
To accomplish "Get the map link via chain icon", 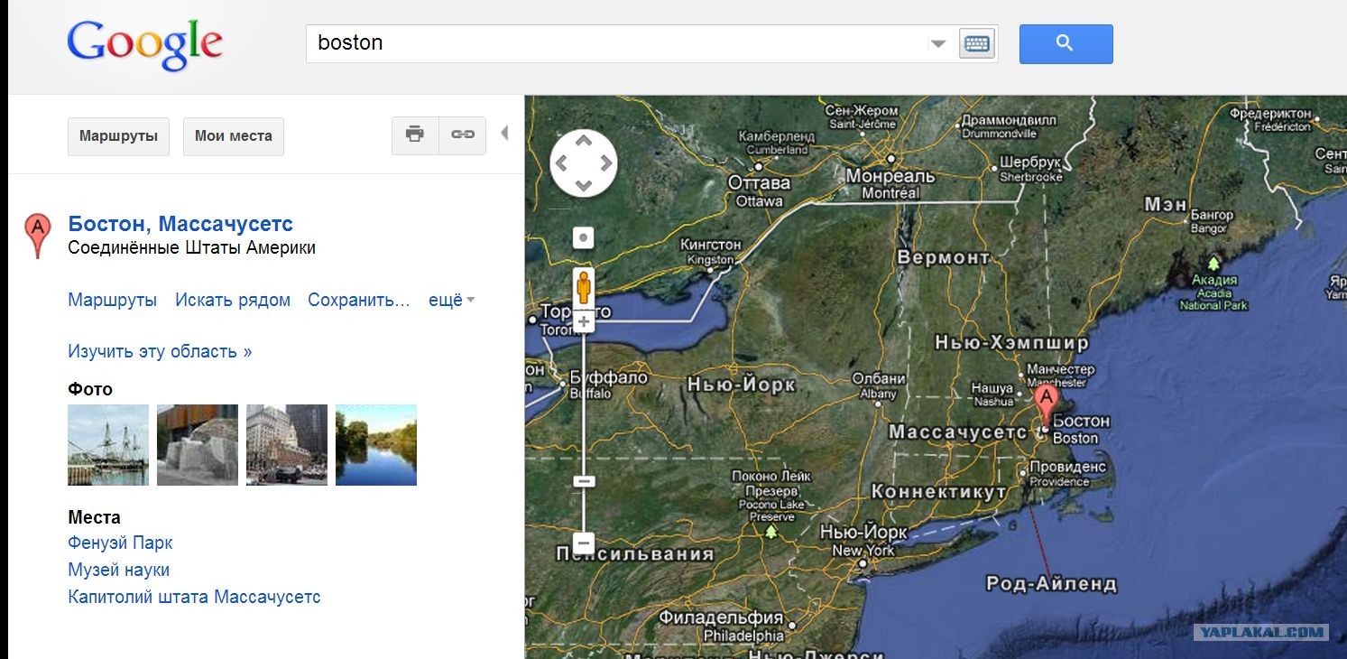I will pyautogui.click(x=463, y=135).
